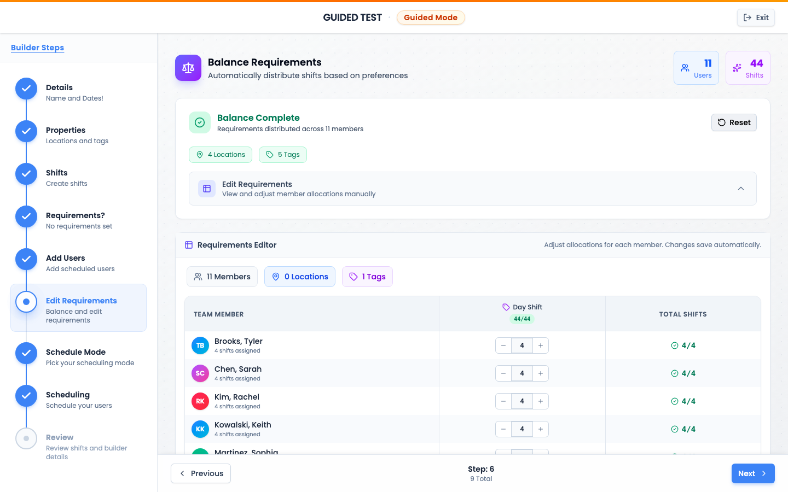Viewport: 788px width, 492px height.
Task: Click the Edit Requirements active step circle
Action: (26, 302)
